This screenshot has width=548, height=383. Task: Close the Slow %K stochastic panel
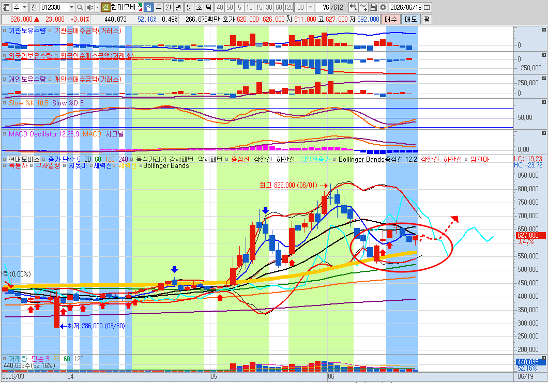543,102
